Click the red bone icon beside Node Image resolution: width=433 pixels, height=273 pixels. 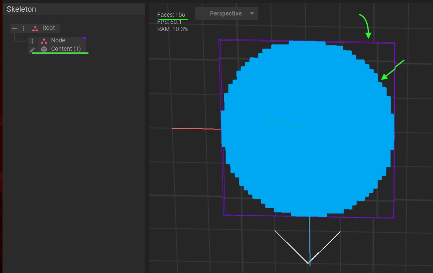pyautogui.click(x=44, y=41)
